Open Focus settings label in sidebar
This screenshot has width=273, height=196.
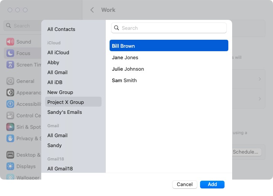23,53
